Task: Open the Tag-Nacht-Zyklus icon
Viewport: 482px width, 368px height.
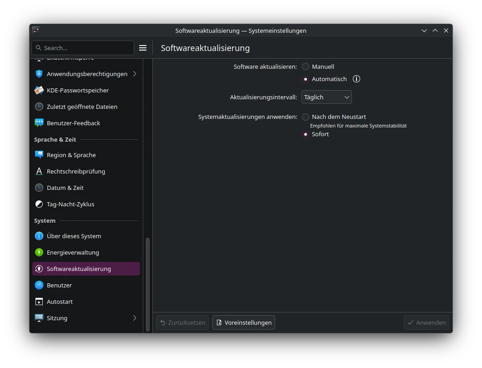Action: point(39,204)
